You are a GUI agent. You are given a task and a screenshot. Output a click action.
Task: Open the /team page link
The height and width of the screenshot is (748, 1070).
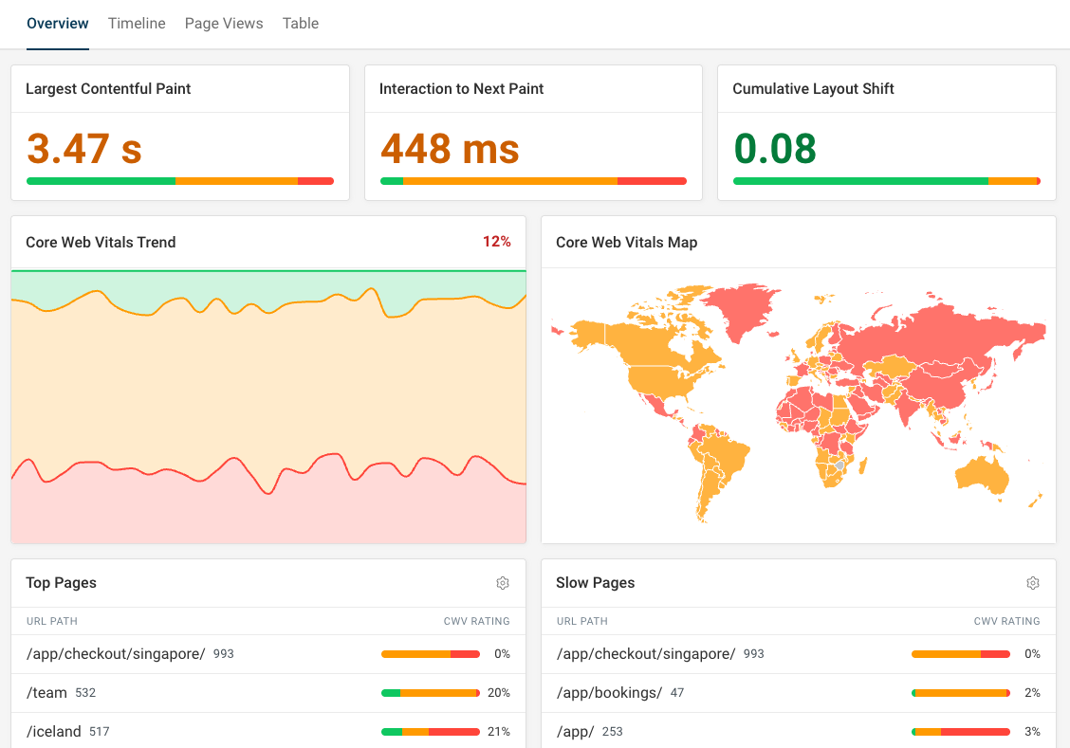coord(46,692)
